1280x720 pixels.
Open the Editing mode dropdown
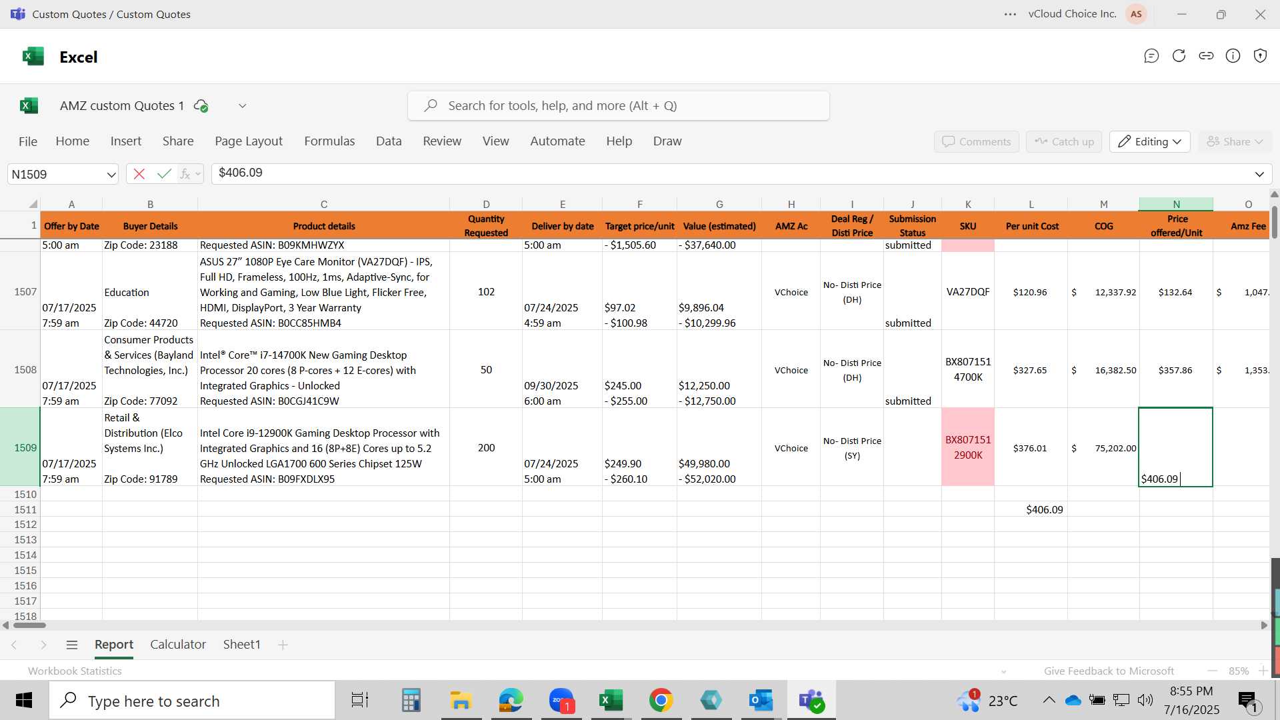tap(1150, 141)
